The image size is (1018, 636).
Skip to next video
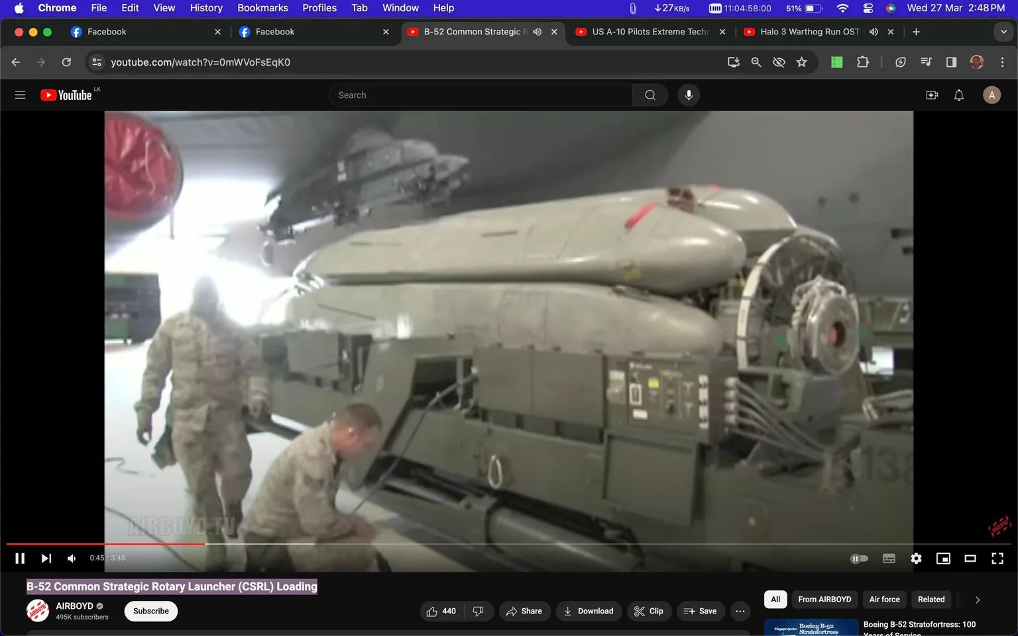[x=46, y=558]
